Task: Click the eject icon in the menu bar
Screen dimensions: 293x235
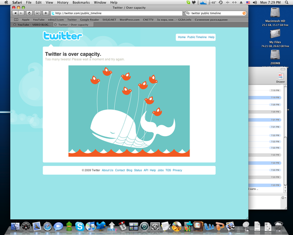Action: pyautogui.click(x=241, y=2)
